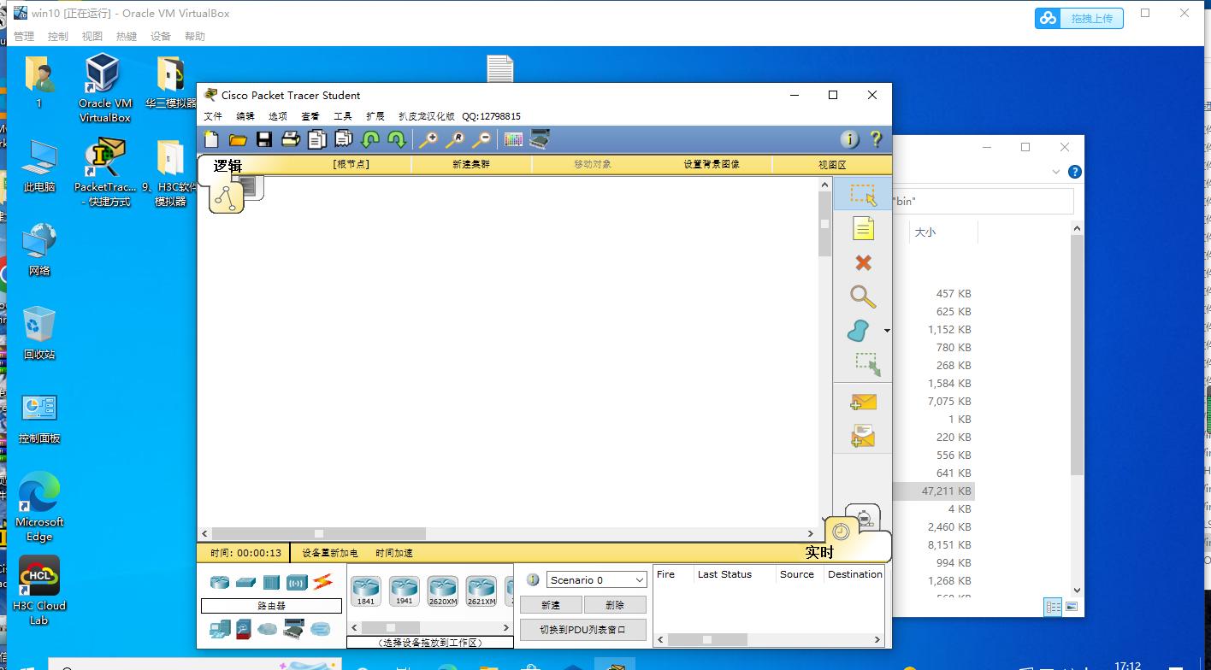
Task: Select the Wireless Devices category
Action: (297, 583)
